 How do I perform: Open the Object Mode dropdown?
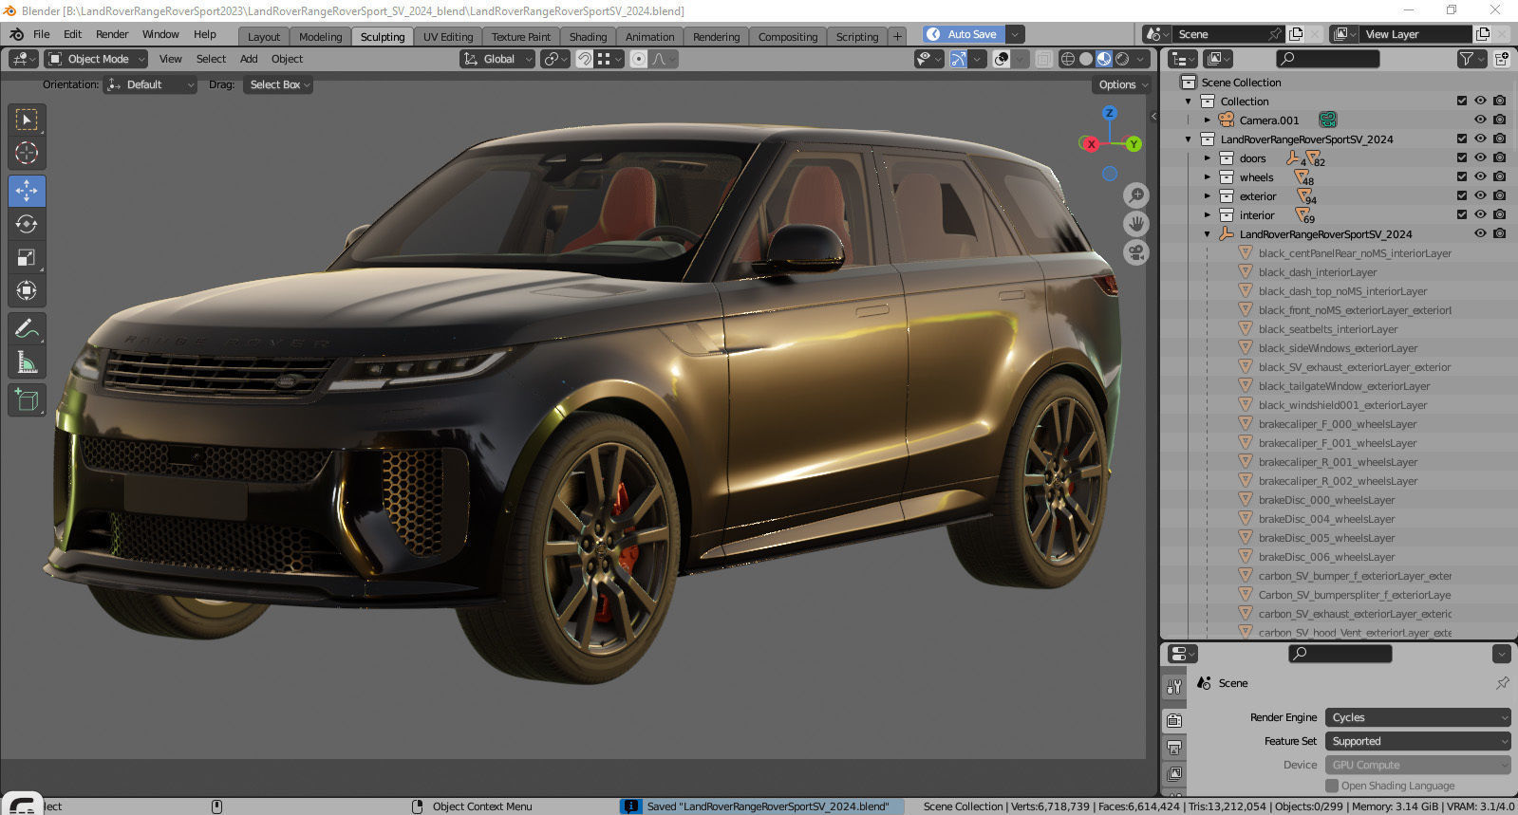(96, 59)
